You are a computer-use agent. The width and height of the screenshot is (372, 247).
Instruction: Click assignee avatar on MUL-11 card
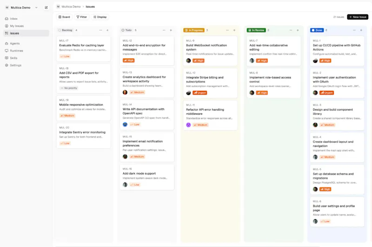(188, 125)
